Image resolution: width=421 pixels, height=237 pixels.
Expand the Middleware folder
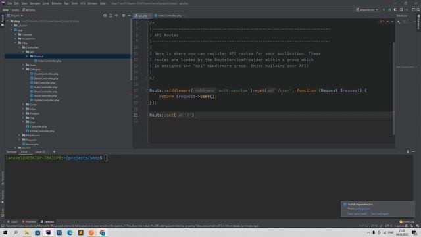click(19, 136)
